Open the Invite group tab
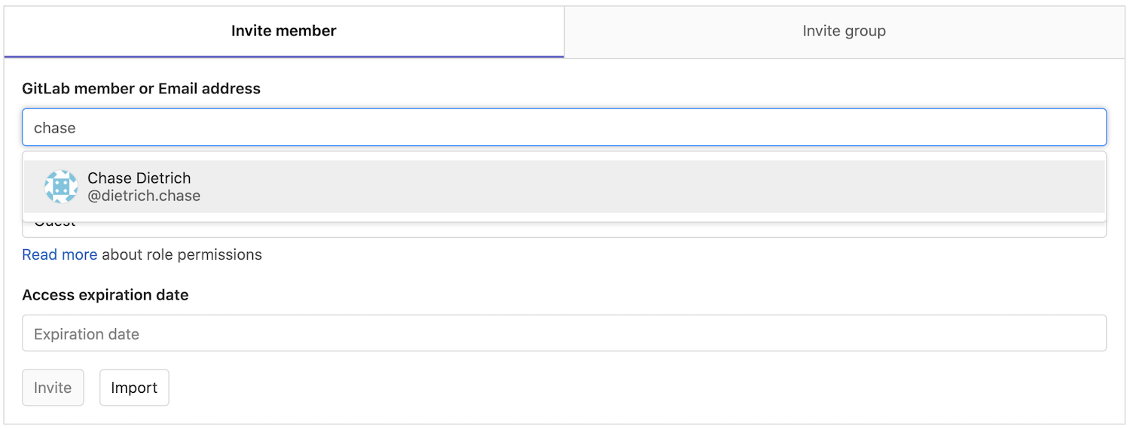 [x=844, y=32]
